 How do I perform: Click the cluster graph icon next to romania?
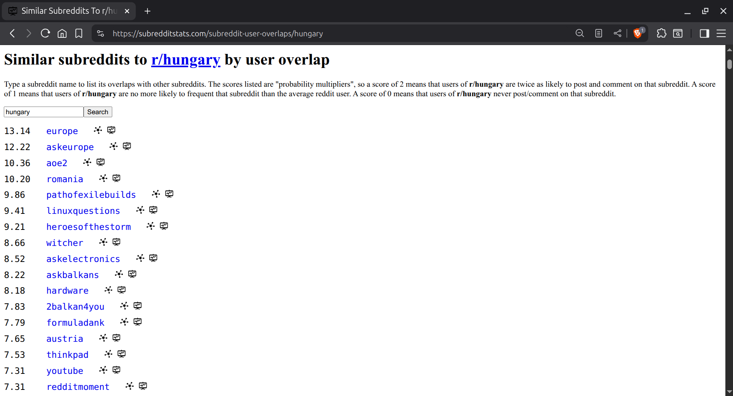(103, 178)
